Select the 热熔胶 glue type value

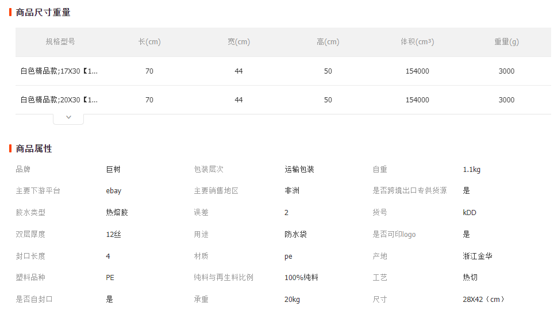pyautogui.click(x=117, y=213)
